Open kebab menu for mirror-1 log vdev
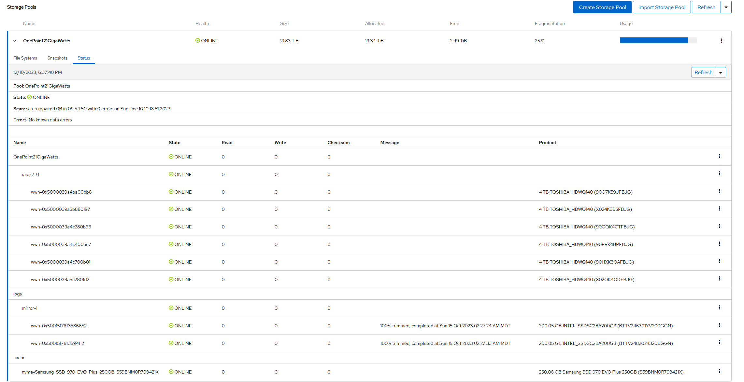This screenshot has width=744, height=382. (719, 308)
